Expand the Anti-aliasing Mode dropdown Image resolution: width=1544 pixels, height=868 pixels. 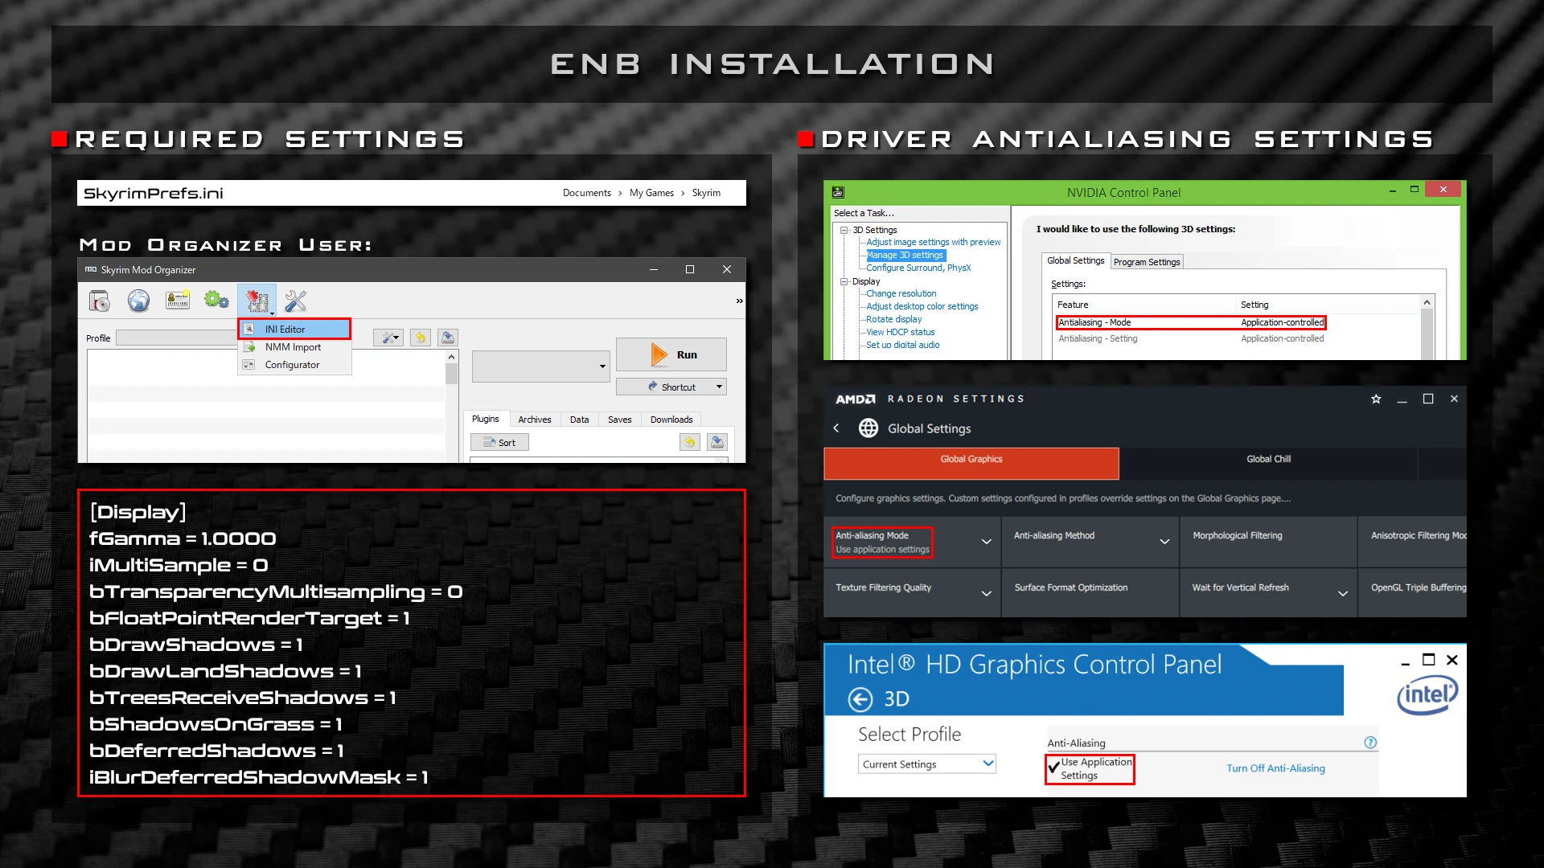[x=986, y=542]
